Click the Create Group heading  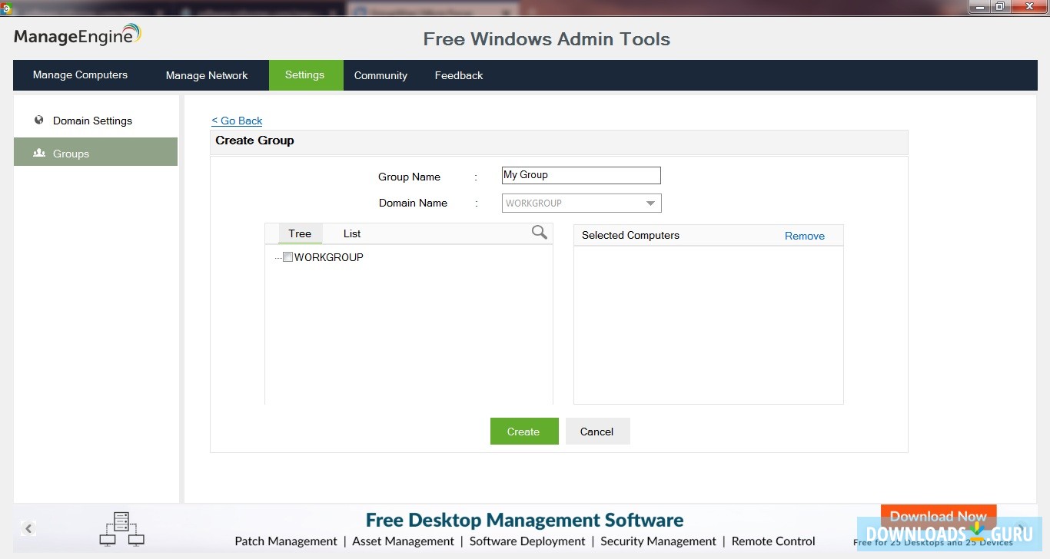255,141
